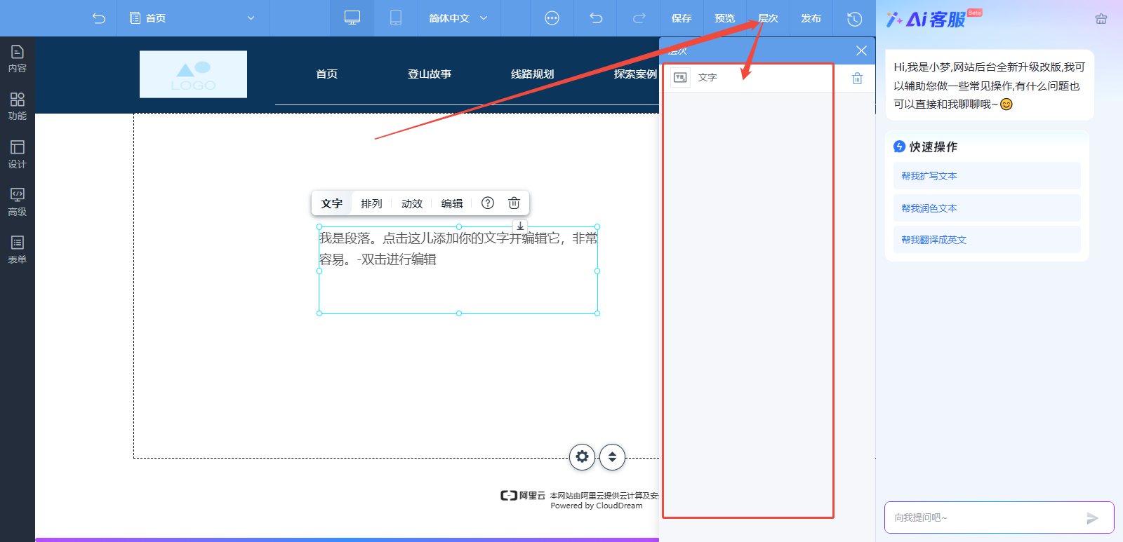This screenshot has height=542, width=1123.
Task: Delete the 文字 layer using trash icon
Action: coord(857,79)
